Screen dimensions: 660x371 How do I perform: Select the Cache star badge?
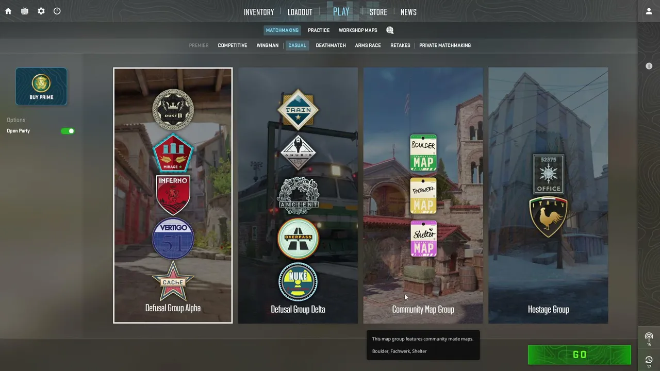coord(173,281)
